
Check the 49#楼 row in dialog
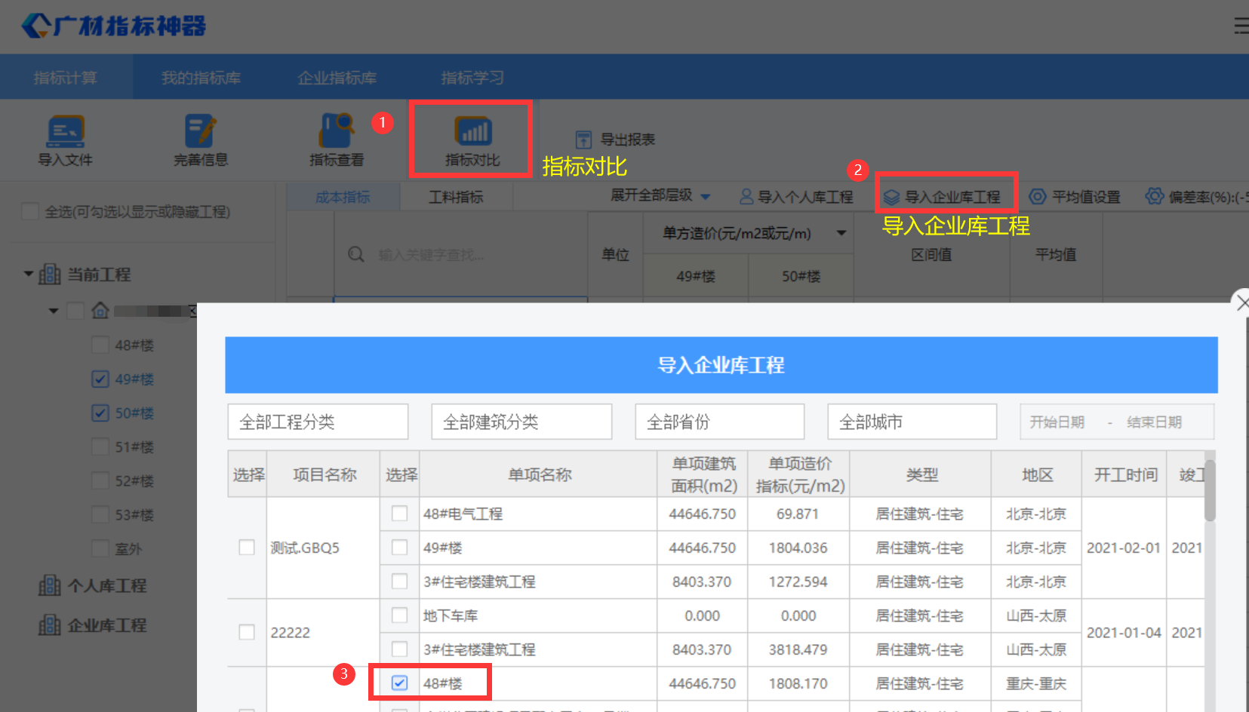pyautogui.click(x=399, y=548)
